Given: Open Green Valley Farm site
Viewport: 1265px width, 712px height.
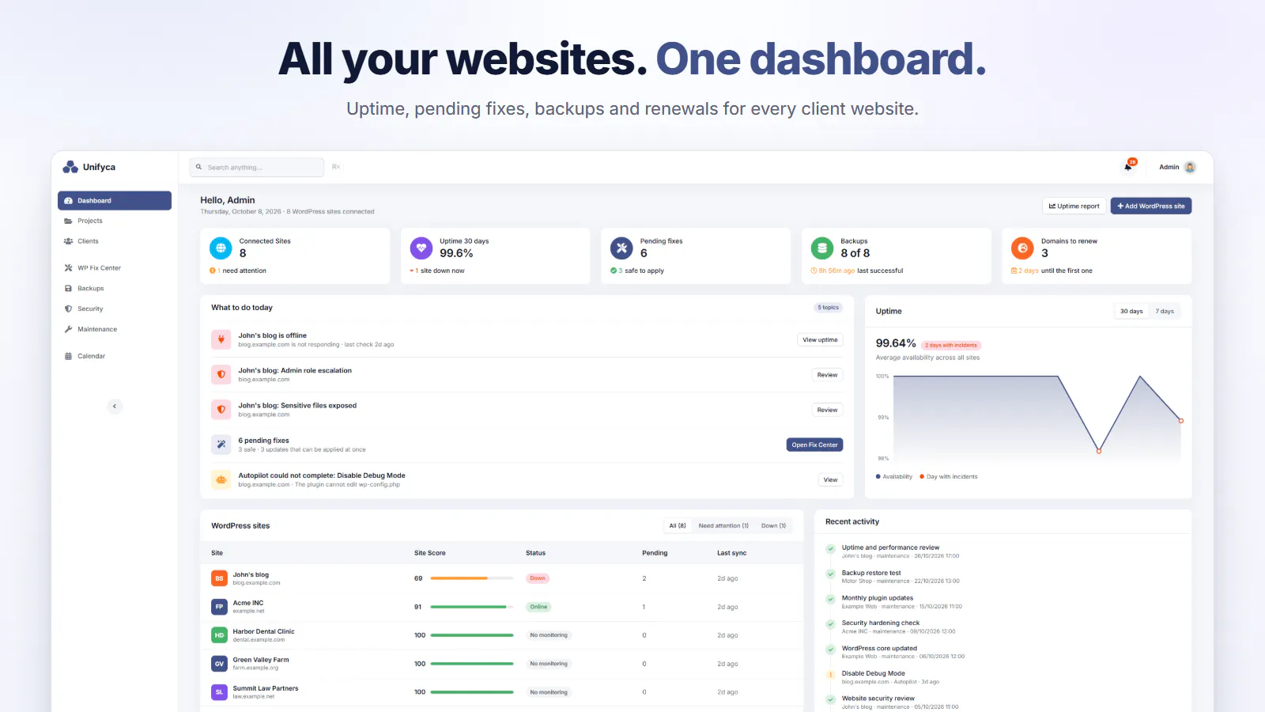Looking at the screenshot, I should [x=501, y=664].
